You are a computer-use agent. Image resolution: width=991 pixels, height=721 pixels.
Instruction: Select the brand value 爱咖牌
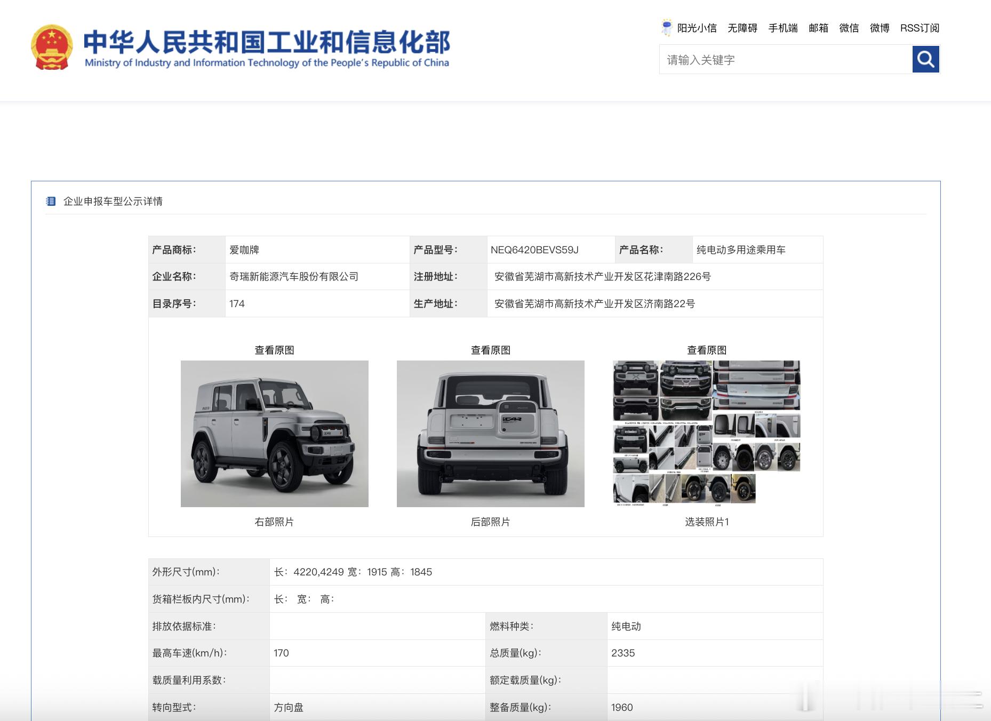244,250
